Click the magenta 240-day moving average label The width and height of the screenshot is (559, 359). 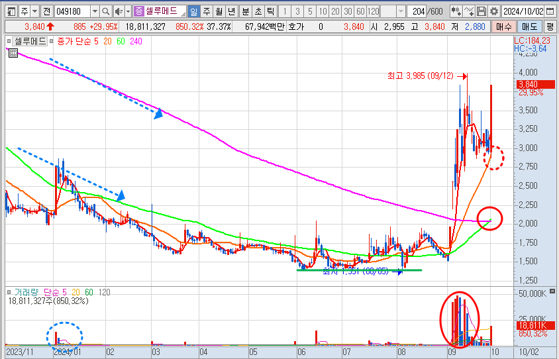(x=136, y=41)
